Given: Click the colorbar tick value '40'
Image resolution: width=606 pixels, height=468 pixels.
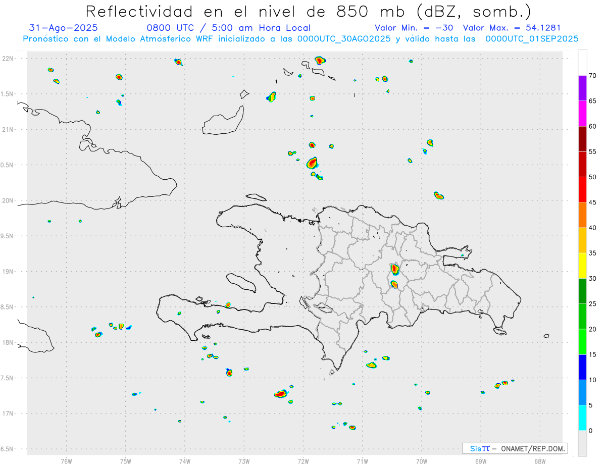Looking at the screenshot, I should (593, 228).
